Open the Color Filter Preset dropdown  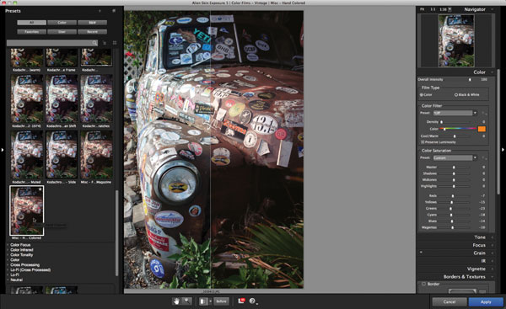(x=455, y=113)
